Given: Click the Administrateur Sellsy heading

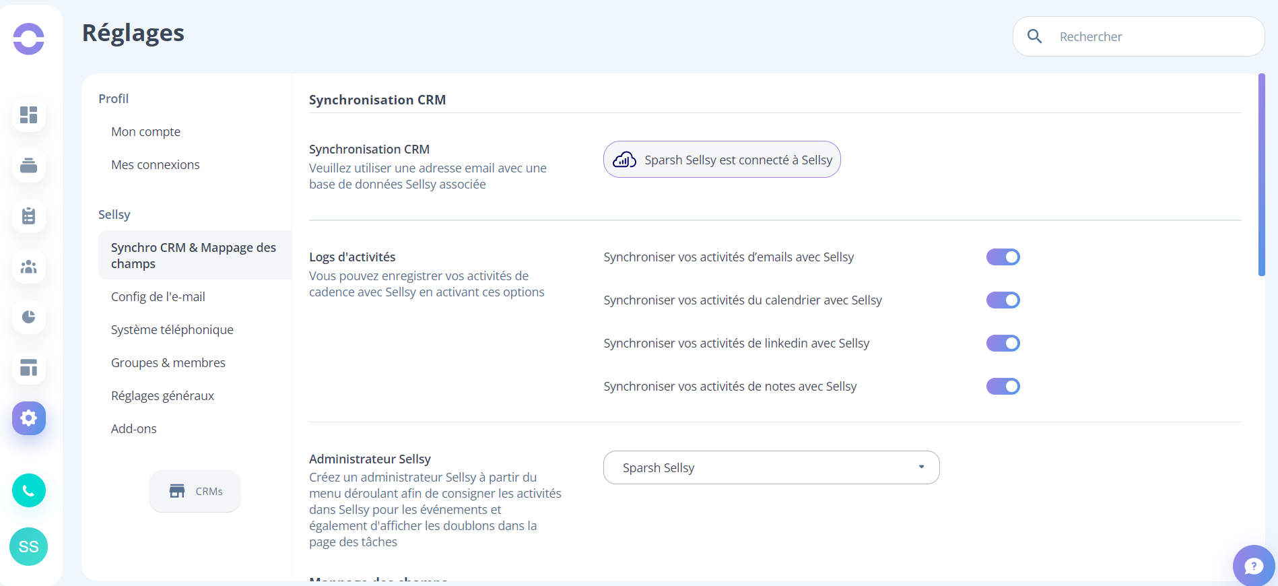Looking at the screenshot, I should coord(370,459).
